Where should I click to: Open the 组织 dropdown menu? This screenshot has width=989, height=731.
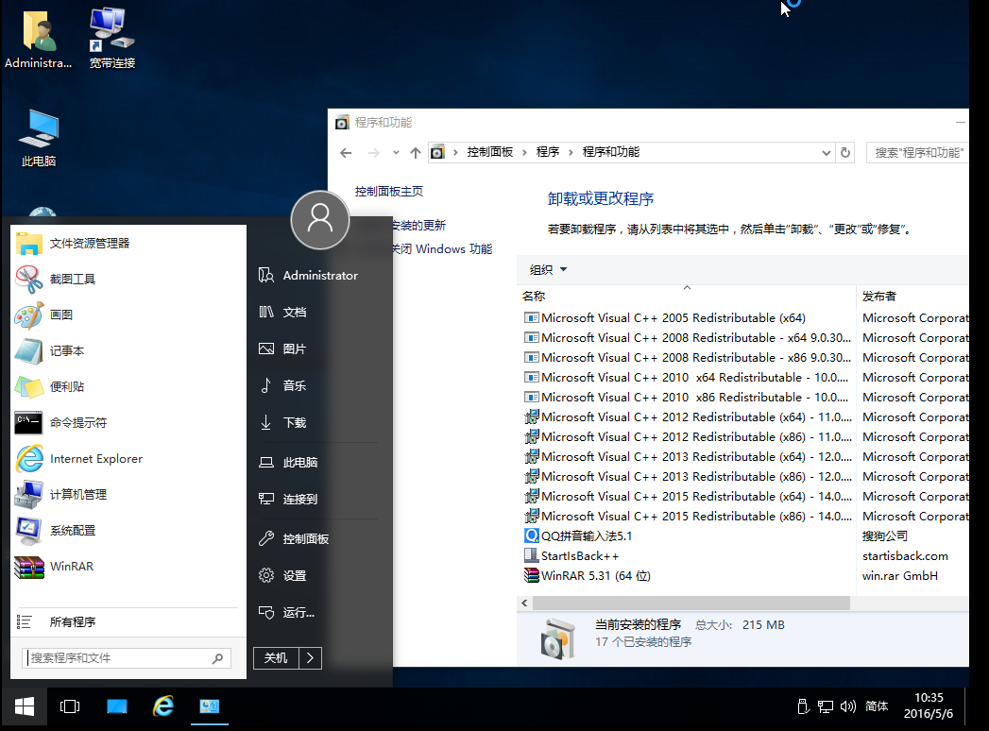click(x=548, y=270)
